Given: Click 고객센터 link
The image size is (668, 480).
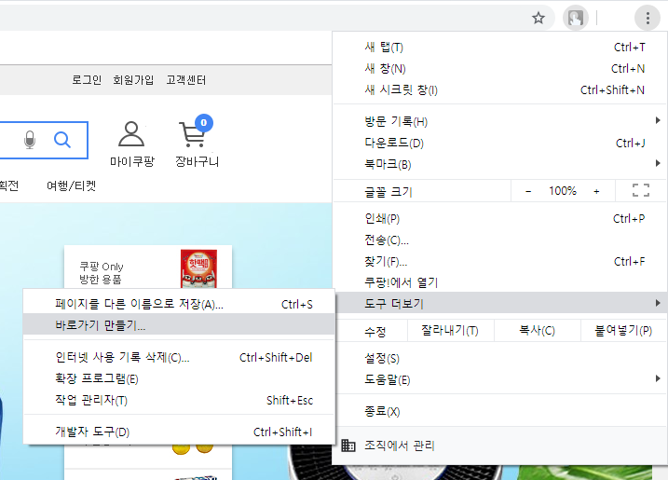Looking at the screenshot, I should (185, 80).
